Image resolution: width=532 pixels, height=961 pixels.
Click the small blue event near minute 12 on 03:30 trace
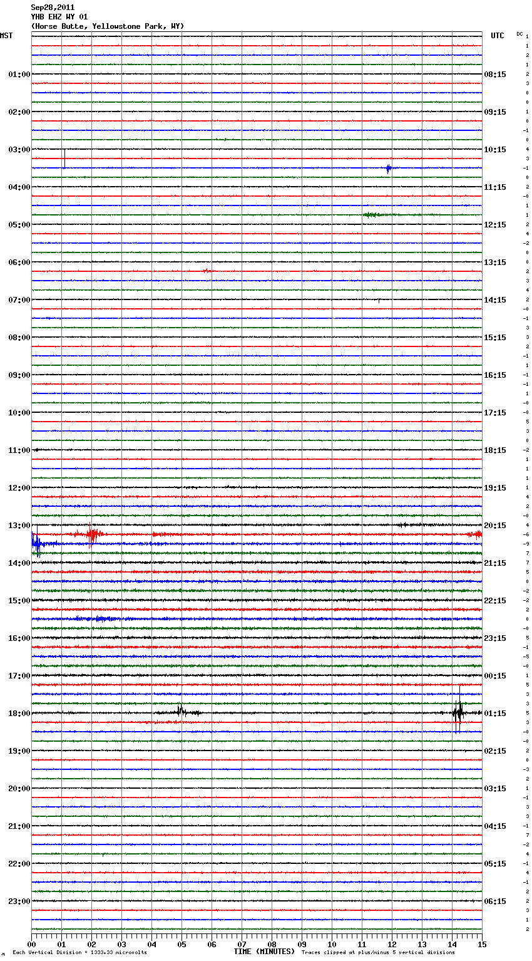[389, 168]
